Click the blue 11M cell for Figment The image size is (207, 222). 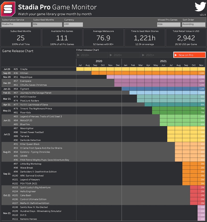pos(201,89)
